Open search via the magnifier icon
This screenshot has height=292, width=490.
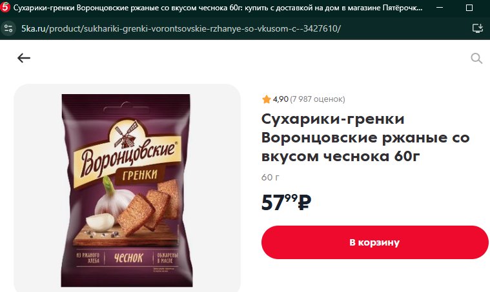(x=476, y=58)
